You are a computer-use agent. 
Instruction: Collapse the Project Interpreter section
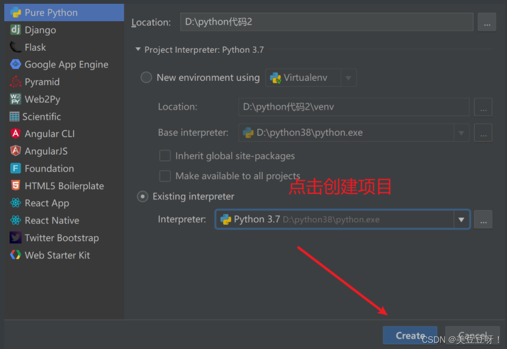coord(138,49)
